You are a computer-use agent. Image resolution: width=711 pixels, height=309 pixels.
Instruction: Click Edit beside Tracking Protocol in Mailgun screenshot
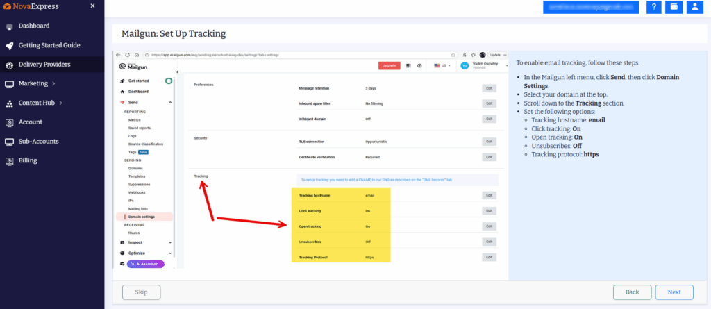click(x=490, y=258)
